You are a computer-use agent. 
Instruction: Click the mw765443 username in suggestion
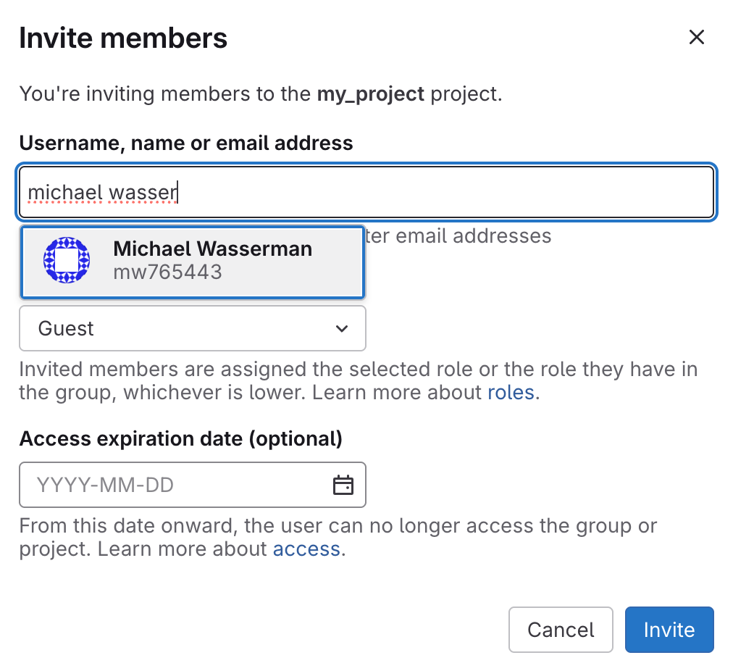(167, 272)
